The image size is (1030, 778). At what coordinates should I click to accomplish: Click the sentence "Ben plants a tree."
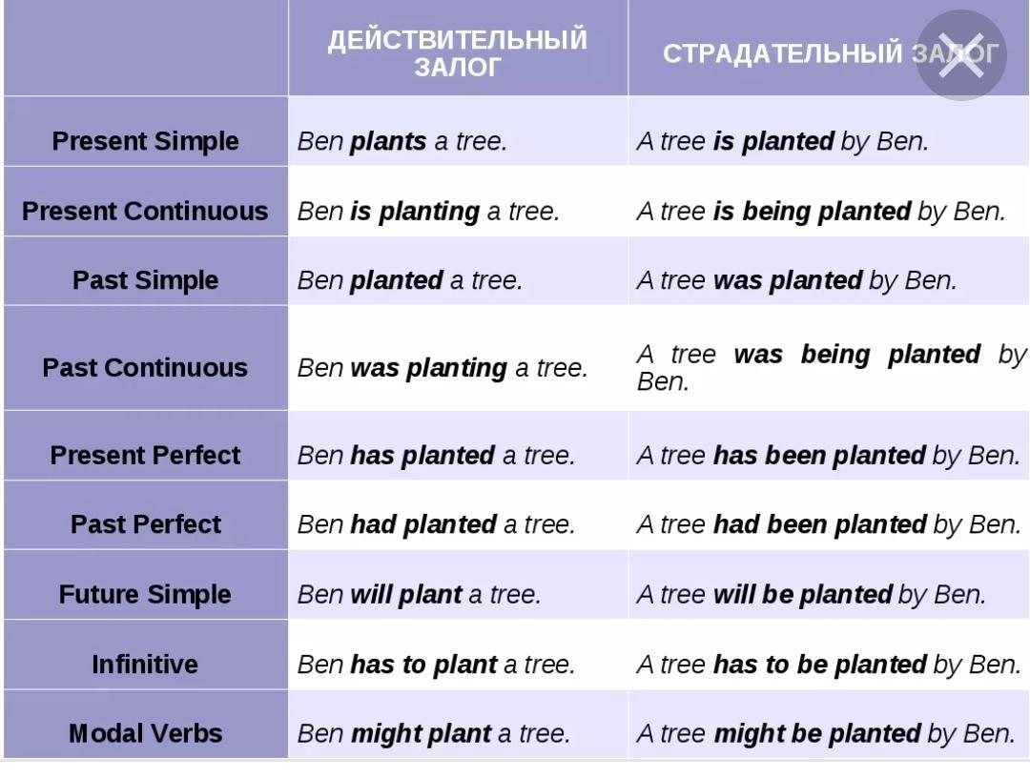[x=402, y=142]
